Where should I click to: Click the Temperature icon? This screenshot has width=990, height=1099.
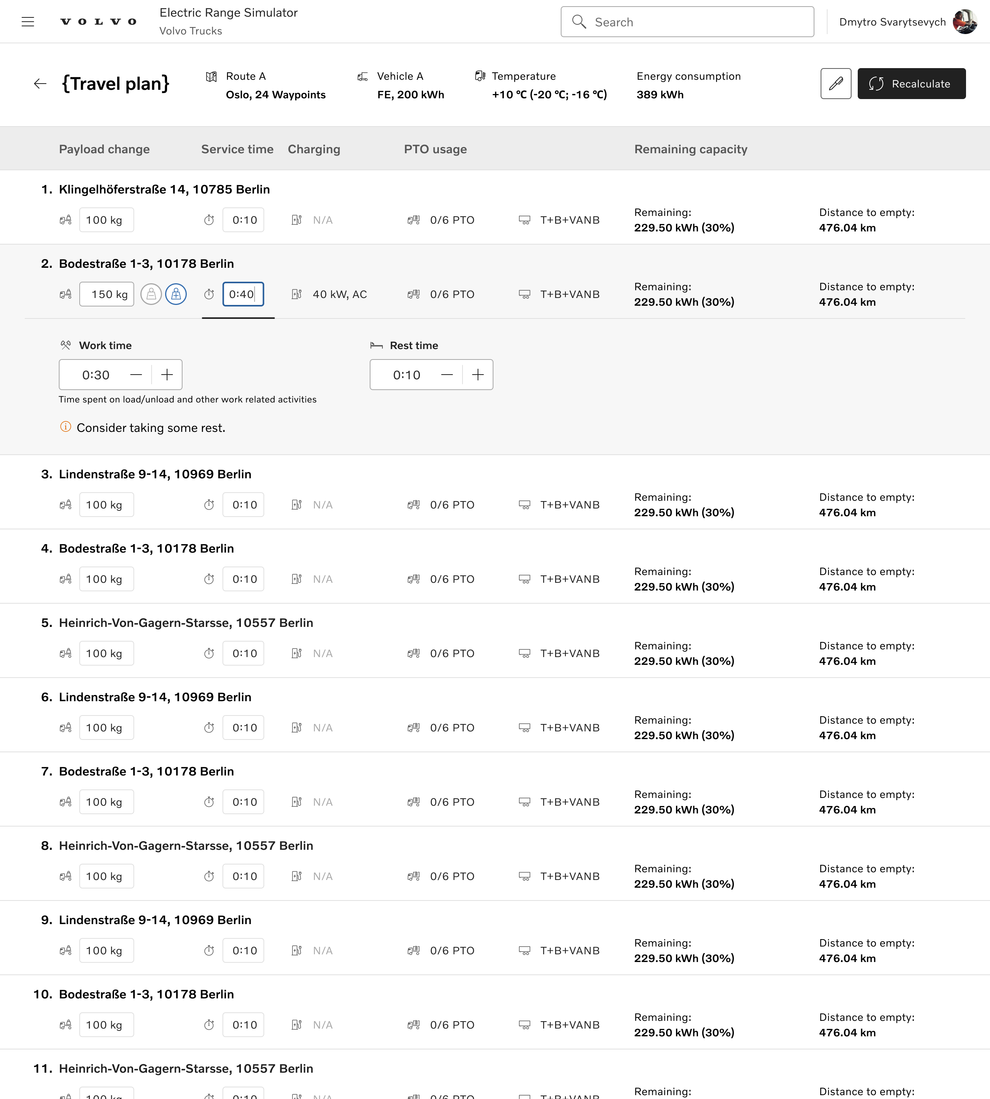point(480,76)
